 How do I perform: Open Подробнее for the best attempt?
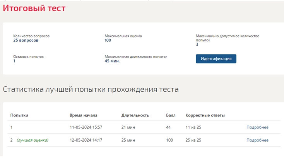[257, 140]
